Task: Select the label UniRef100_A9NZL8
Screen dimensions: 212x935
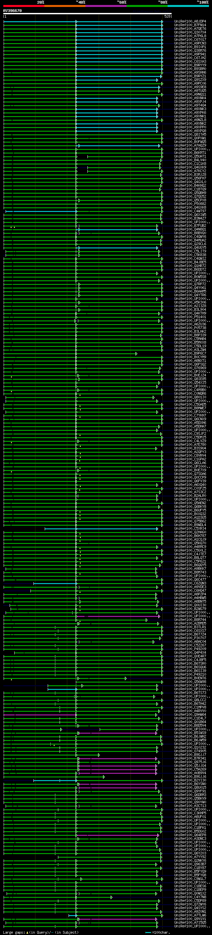Action: tap(190, 120)
